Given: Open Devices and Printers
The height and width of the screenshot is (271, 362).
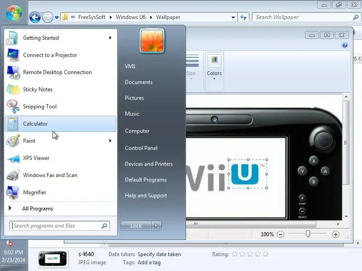Looking at the screenshot, I should (x=149, y=164).
